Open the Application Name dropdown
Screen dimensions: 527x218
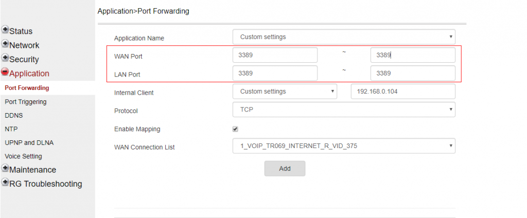coord(344,37)
